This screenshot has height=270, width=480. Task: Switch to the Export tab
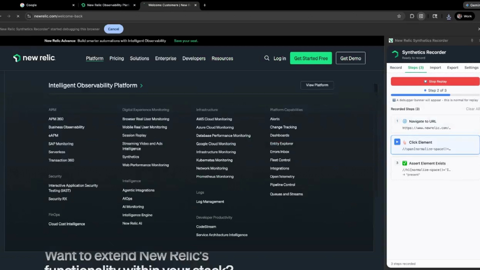point(452,68)
